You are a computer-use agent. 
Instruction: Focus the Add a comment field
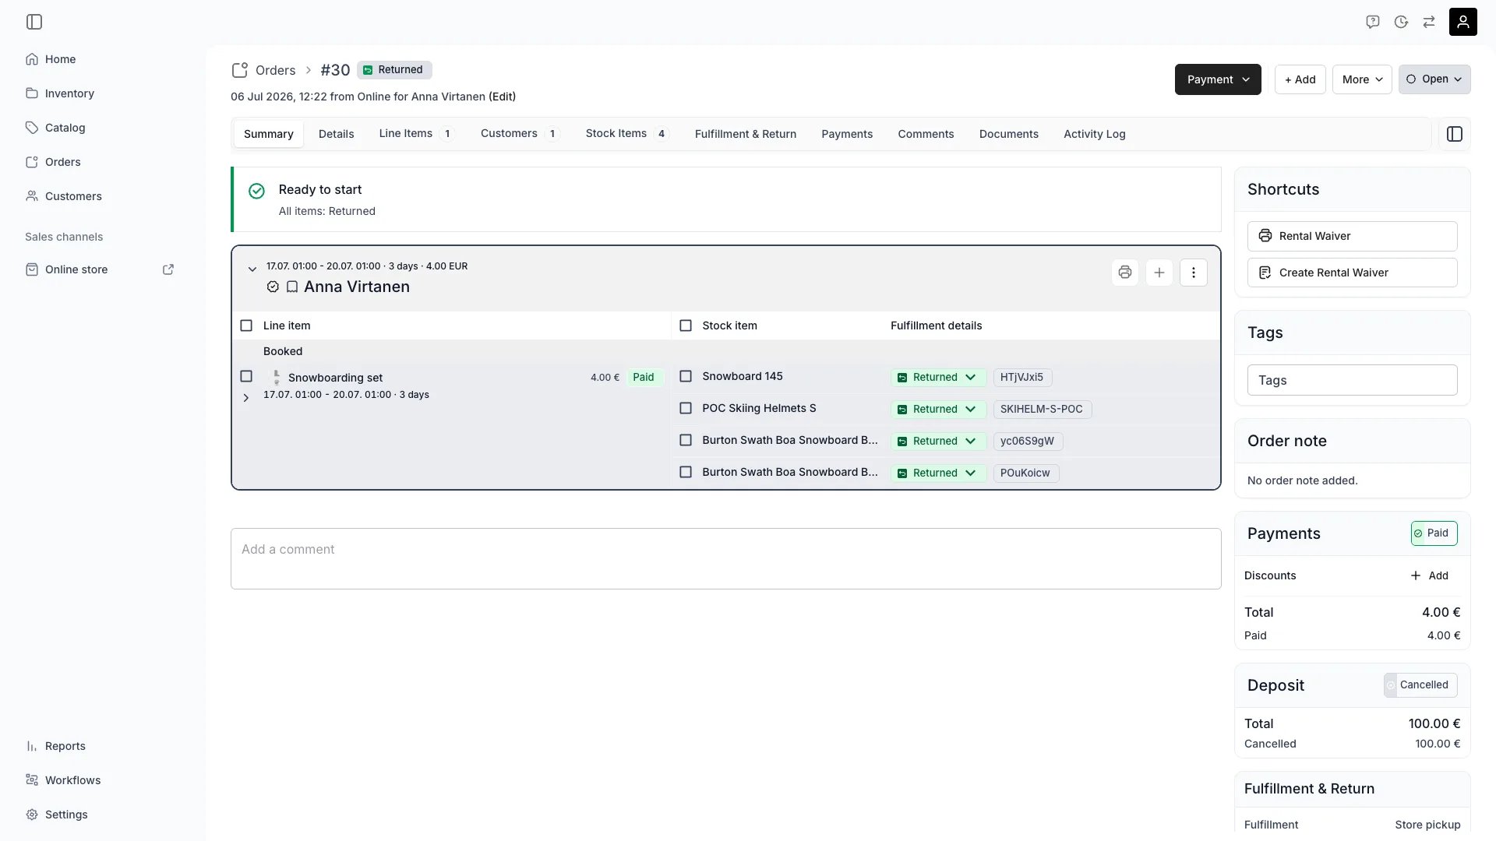pyautogui.click(x=725, y=559)
